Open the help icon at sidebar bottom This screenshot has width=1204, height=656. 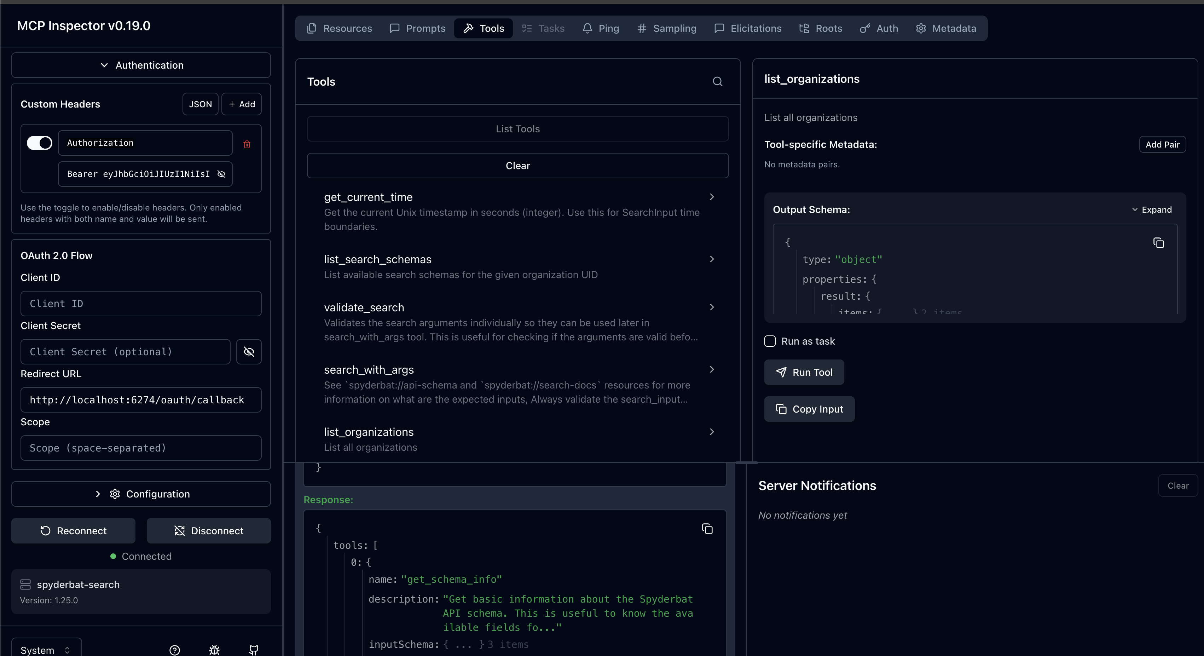[174, 650]
